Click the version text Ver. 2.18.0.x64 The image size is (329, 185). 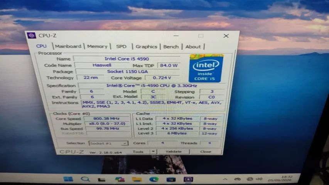(x=106, y=153)
